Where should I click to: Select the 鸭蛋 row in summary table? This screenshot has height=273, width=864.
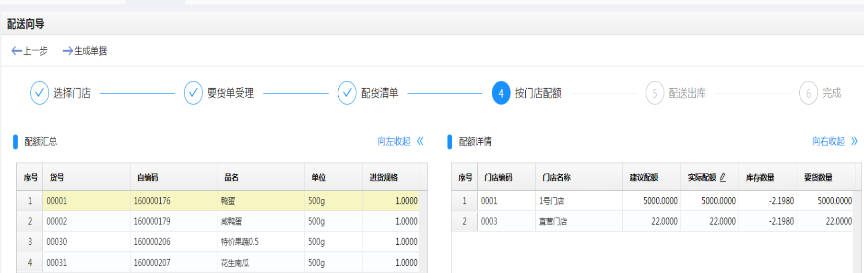218,201
